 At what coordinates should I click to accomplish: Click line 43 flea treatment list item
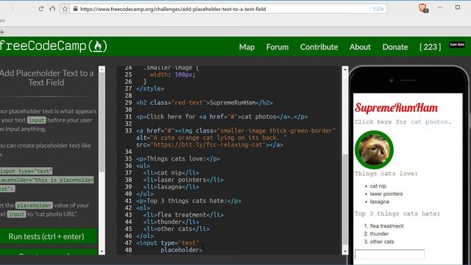click(x=183, y=215)
